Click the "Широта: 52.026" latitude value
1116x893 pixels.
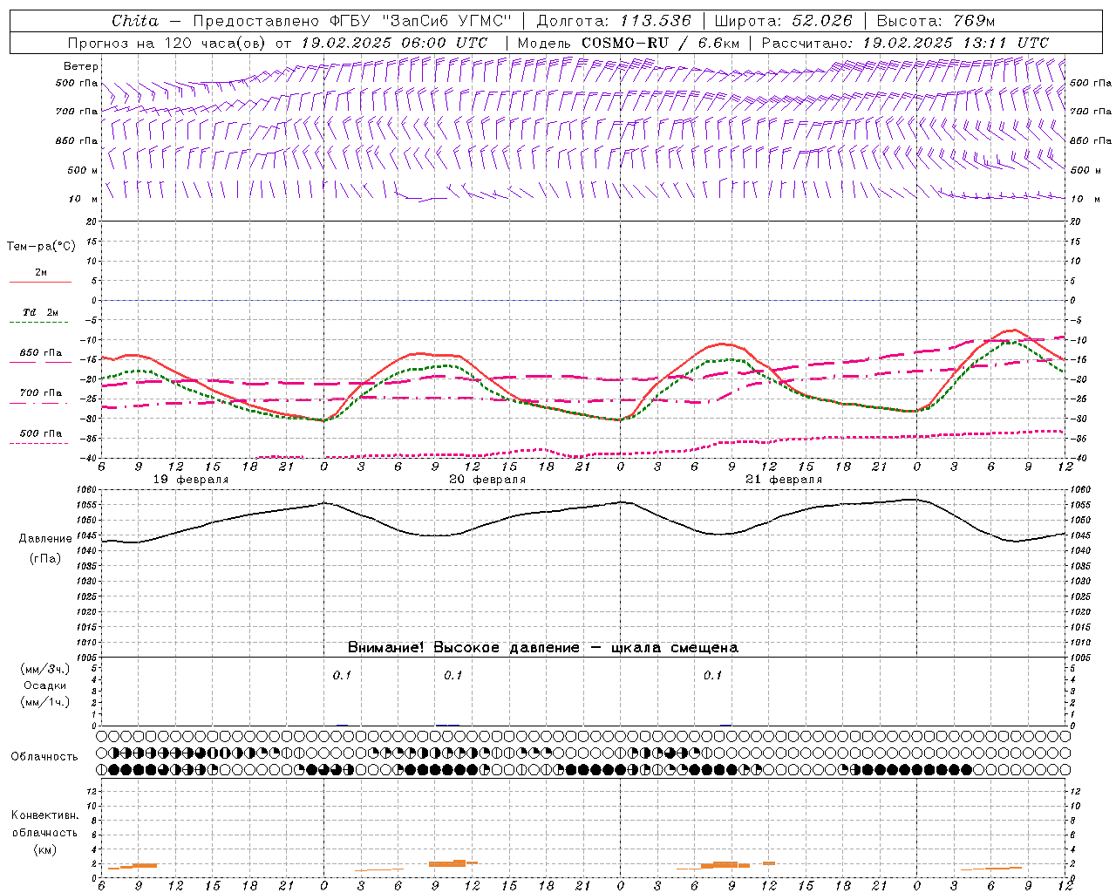tap(783, 21)
